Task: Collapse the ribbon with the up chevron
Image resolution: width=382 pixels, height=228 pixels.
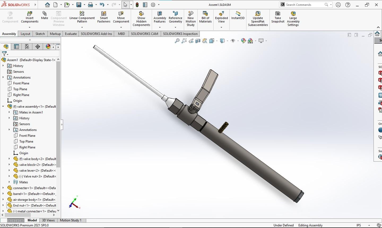Action: 378,27
